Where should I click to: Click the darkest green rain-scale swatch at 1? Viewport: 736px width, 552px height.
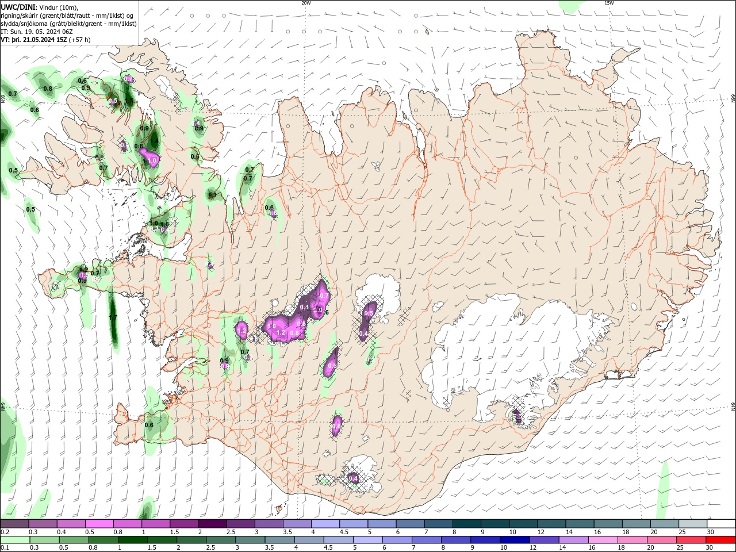click(x=133, y=540)
